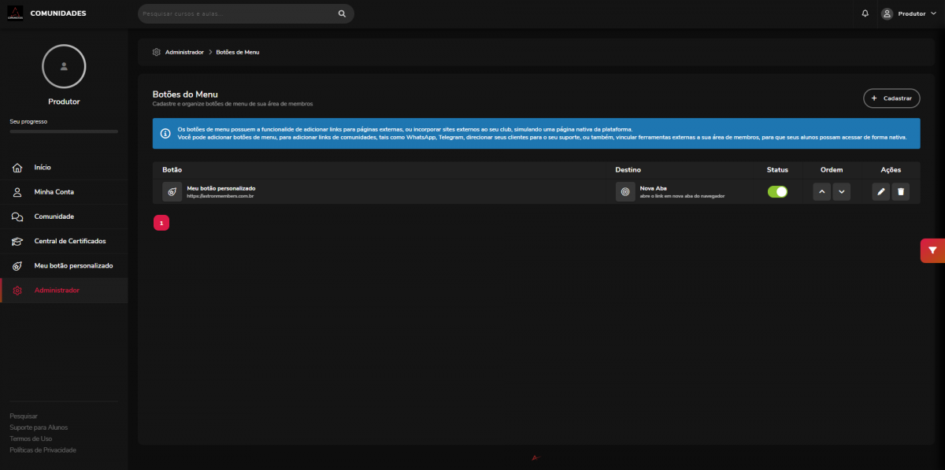Delete the menu button via trash icon
Screen dimensions: 945x470
click(x=901, y=191)
